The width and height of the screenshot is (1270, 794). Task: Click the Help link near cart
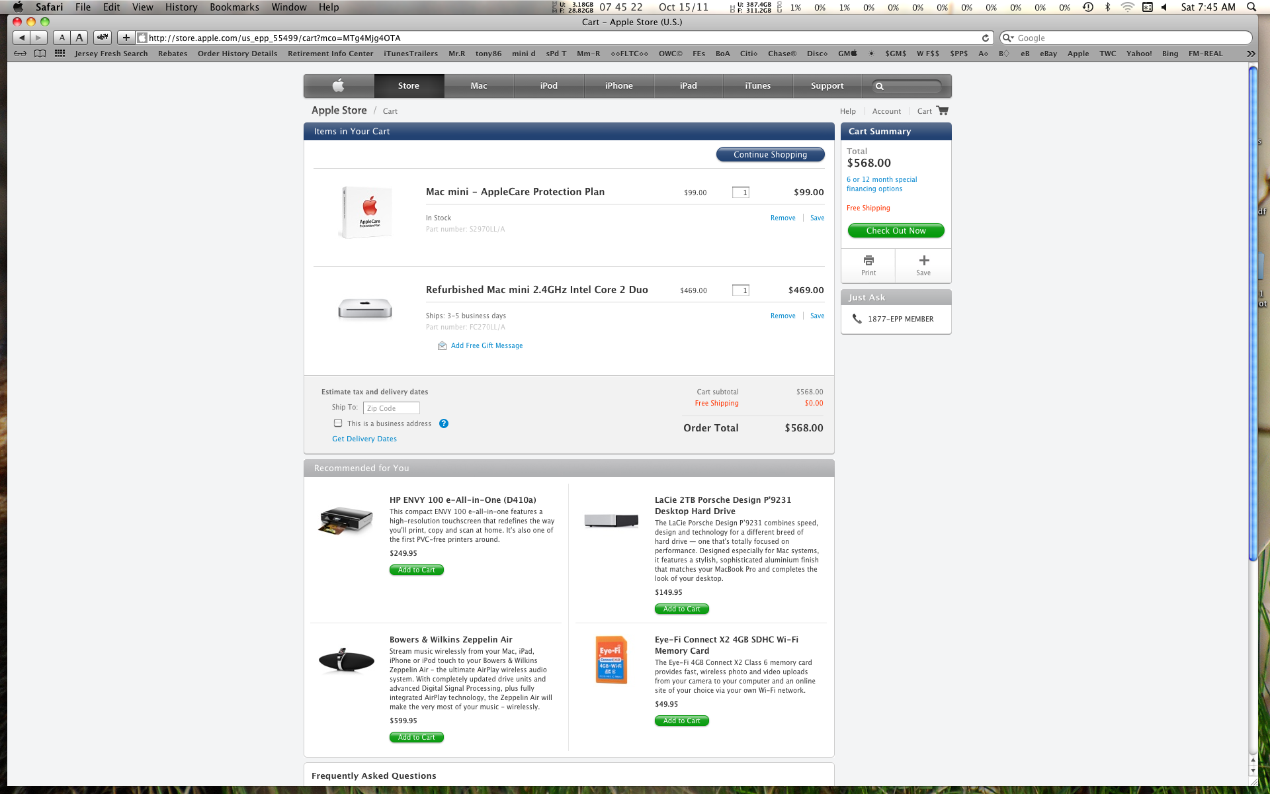pos(848,111)
